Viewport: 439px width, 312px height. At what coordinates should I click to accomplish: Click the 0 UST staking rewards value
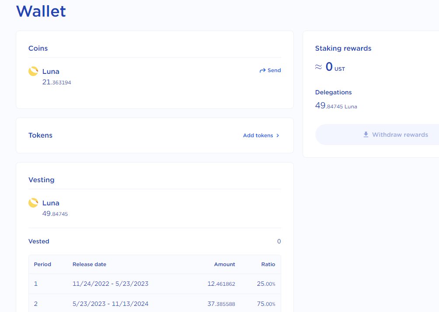(x=330, y=67)
